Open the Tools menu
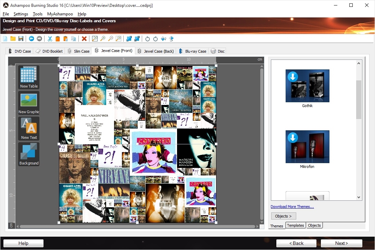 pos(38,14)
